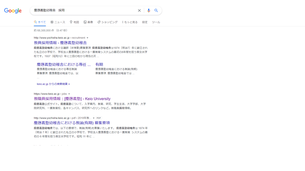The height and width of the screenshot is (171, 305).
Task: Expand dropdown arrow beside the 2018年 PDF URL
Action: pyautogui.click(x=93, y=118)
